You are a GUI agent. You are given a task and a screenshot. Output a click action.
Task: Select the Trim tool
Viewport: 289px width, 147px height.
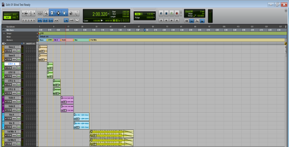coord(52,13)
